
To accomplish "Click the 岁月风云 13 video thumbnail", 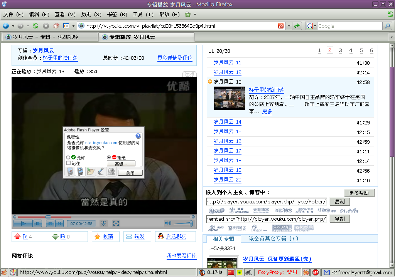I will 229,98.
